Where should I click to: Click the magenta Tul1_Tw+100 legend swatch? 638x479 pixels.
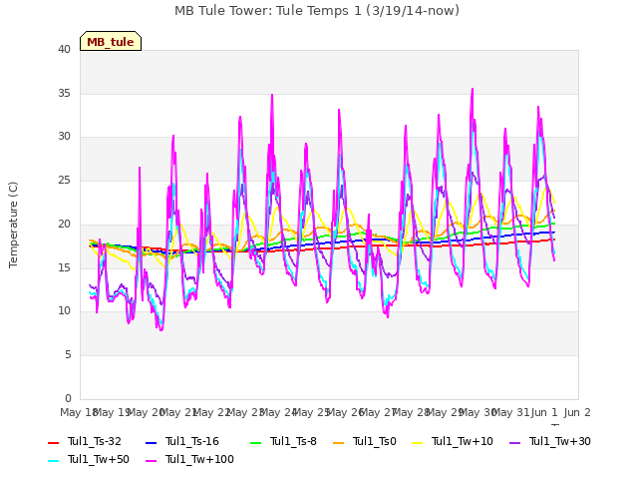[x=151, y=460]
